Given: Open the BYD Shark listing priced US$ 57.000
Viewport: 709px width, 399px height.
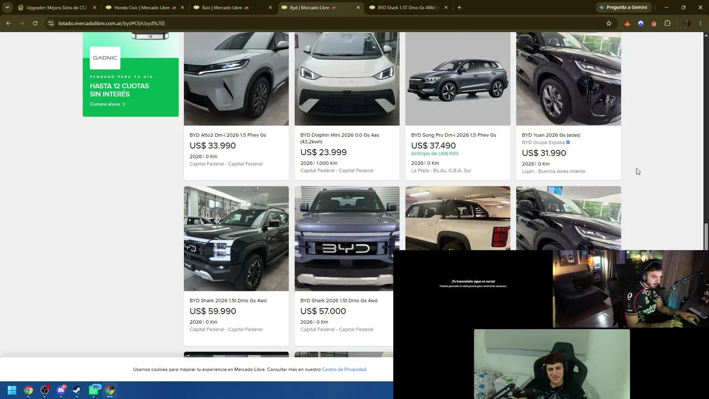Looking at the screenshot, I should [339, 301].
